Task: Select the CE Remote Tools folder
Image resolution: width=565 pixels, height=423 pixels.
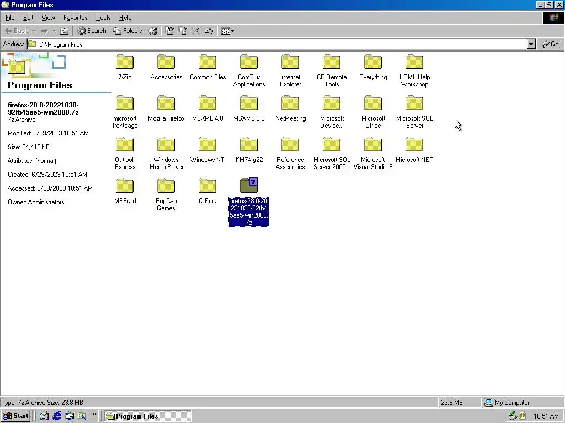Action: pyautogui.click(x=332, y=71)
